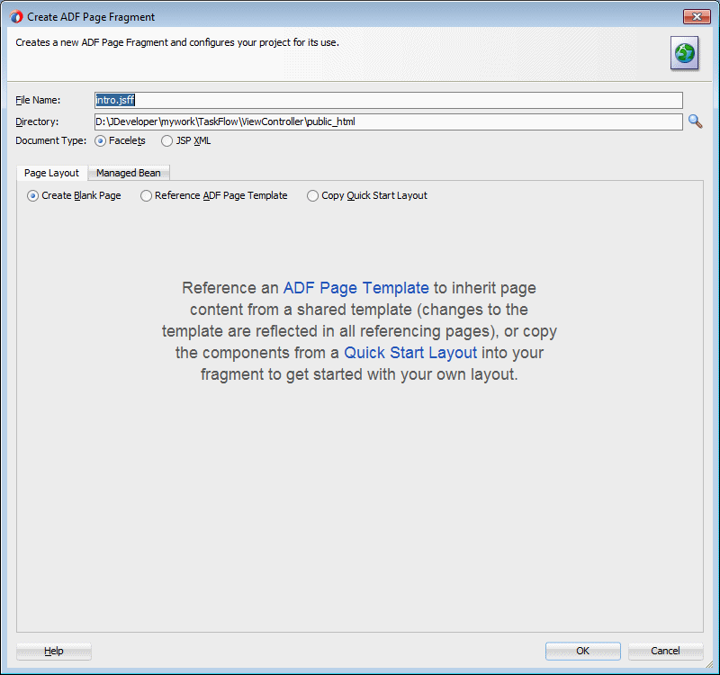
Task: Click the Cancel button
Action: coord(665,651)
